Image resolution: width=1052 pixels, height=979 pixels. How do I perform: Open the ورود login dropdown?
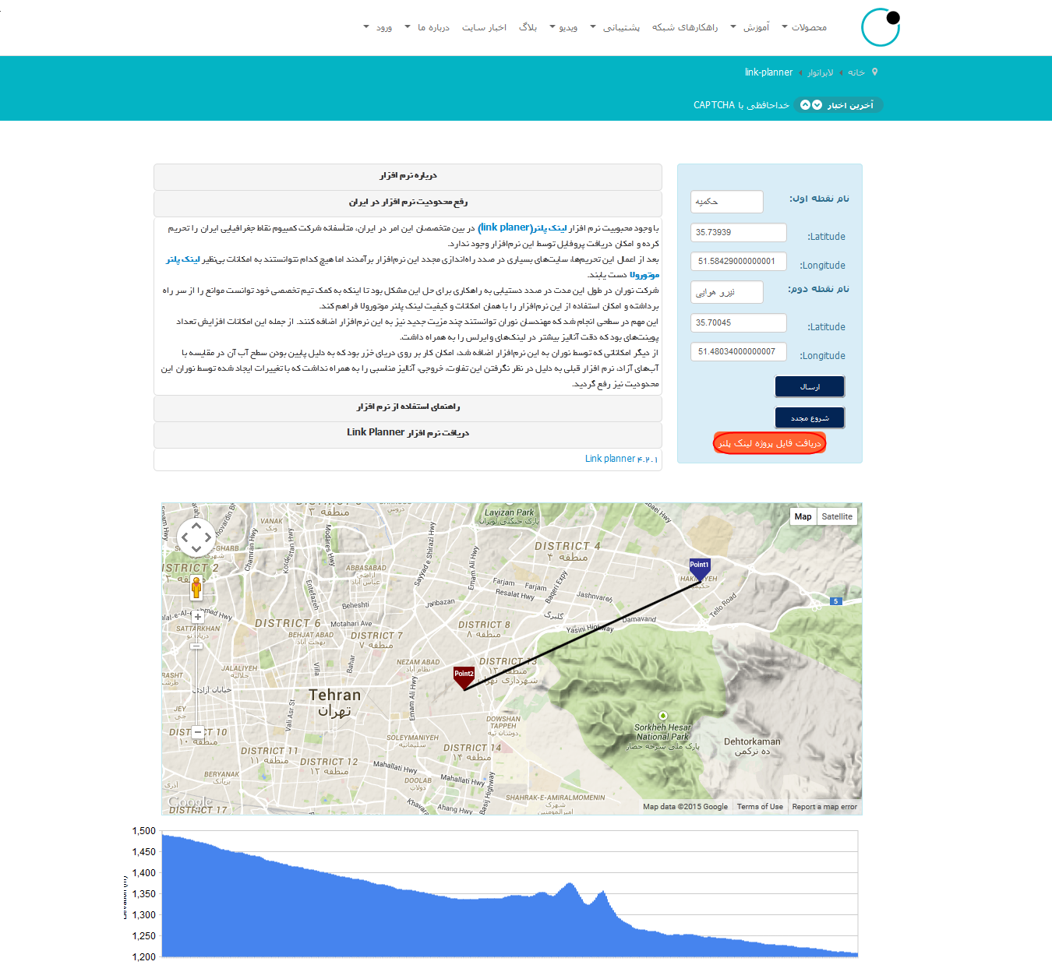coord(378,27)
